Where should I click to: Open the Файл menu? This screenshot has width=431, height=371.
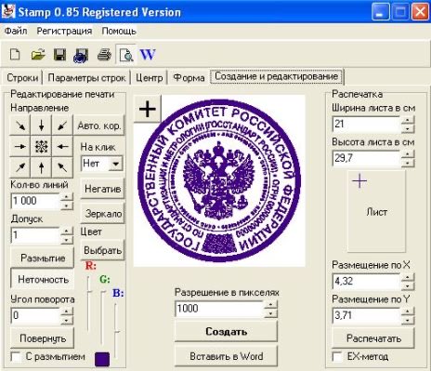[16, 31]
